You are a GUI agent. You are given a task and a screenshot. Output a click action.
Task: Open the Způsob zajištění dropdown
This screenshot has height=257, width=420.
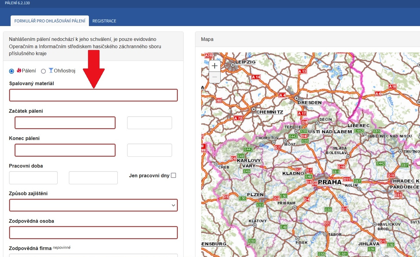click(x=93, y=205)
